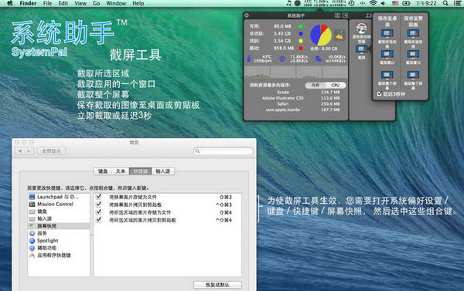464x291 pixels.
Task: Click the search field in Keyboard preferences
Action: pos(223,151)
